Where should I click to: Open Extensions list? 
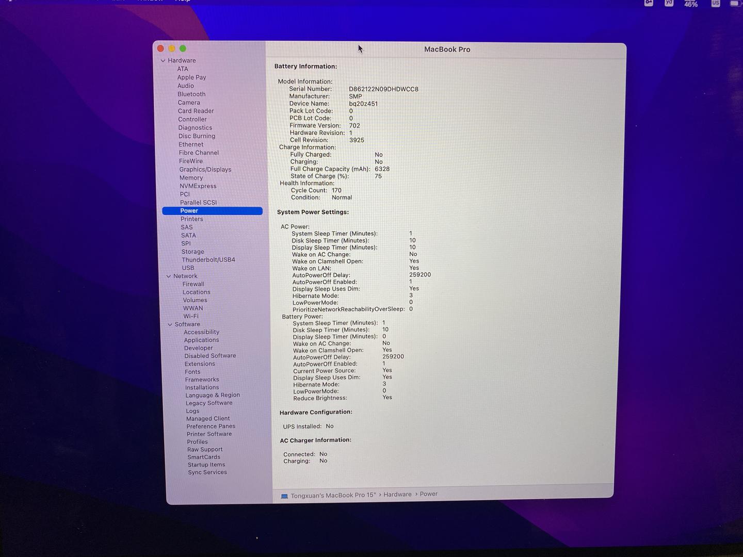pos(200,364)
